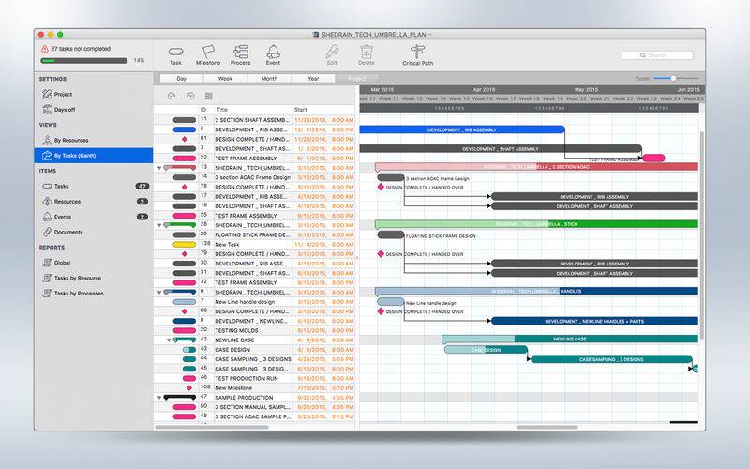Select the "TESTING MOLDS" row
This screenshot has height=469, width=750.
click(x=254, y=331)
